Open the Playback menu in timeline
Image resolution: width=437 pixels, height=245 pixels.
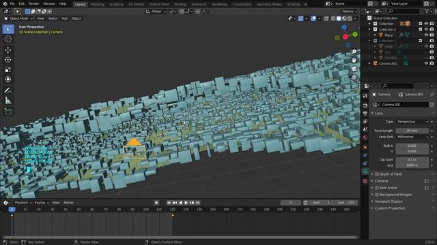click(23, 203)
